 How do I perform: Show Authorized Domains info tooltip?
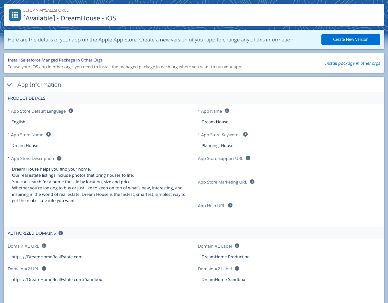[61, 233]
